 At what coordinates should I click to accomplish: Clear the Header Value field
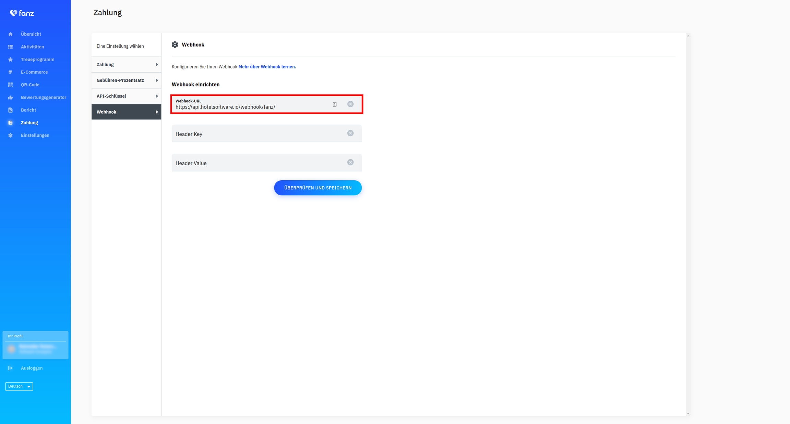pos(350,162)
